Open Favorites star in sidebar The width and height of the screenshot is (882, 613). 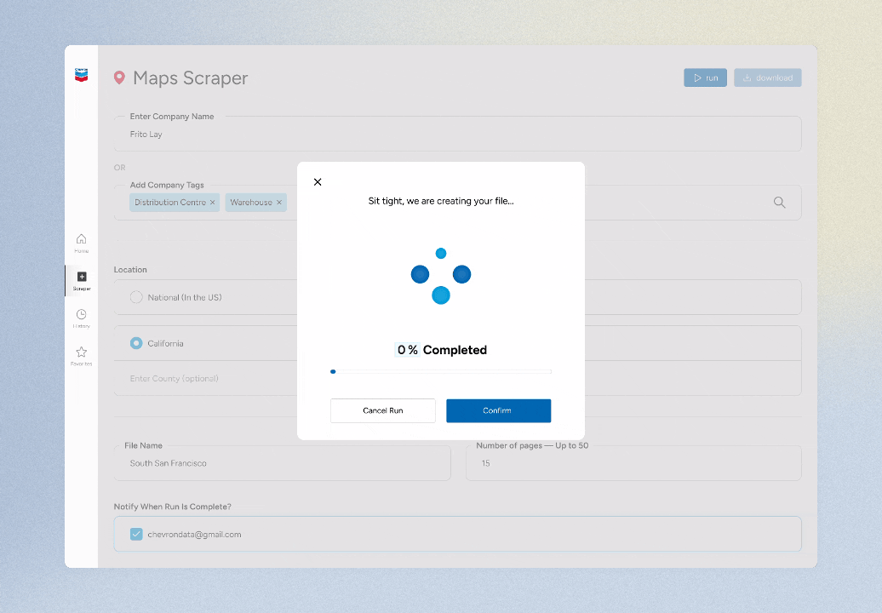pos(82,356)
